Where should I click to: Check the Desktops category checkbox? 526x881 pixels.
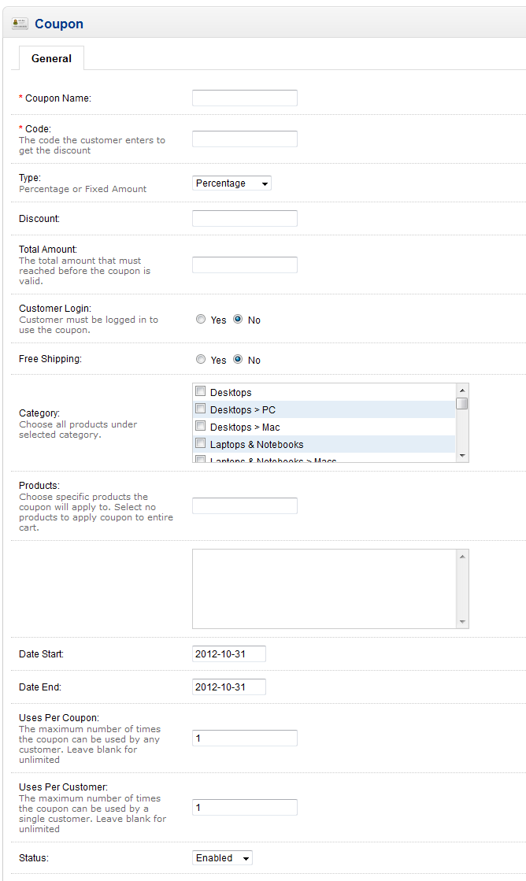(201, 392)
